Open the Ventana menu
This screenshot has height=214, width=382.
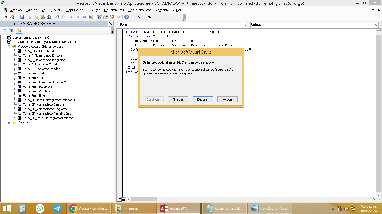(162, 10)
